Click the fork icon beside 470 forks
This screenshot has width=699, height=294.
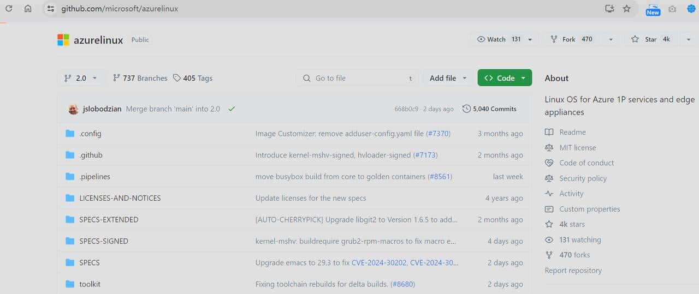click(x=549, y=255)
